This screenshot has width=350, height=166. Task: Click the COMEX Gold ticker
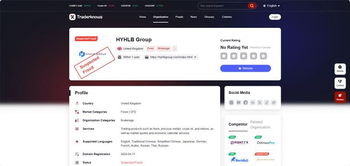pyautogui.click(x=80, y=6)
